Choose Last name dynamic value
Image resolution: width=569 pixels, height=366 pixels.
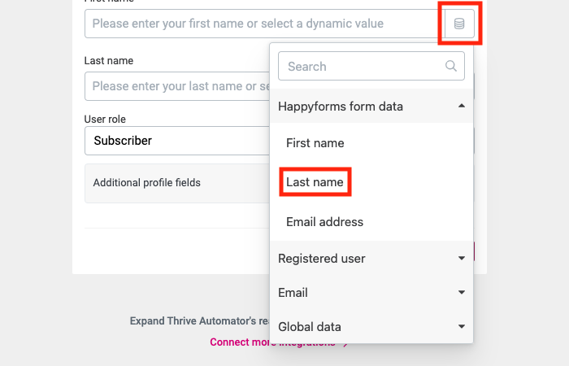(x=315, y=182)
